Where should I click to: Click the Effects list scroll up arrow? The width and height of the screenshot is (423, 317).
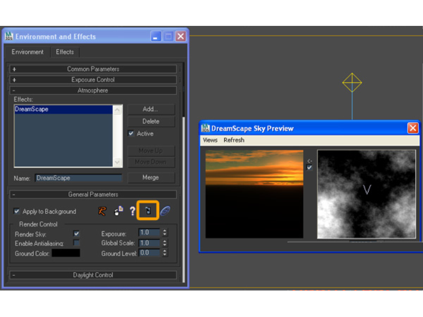coord(117,110)
